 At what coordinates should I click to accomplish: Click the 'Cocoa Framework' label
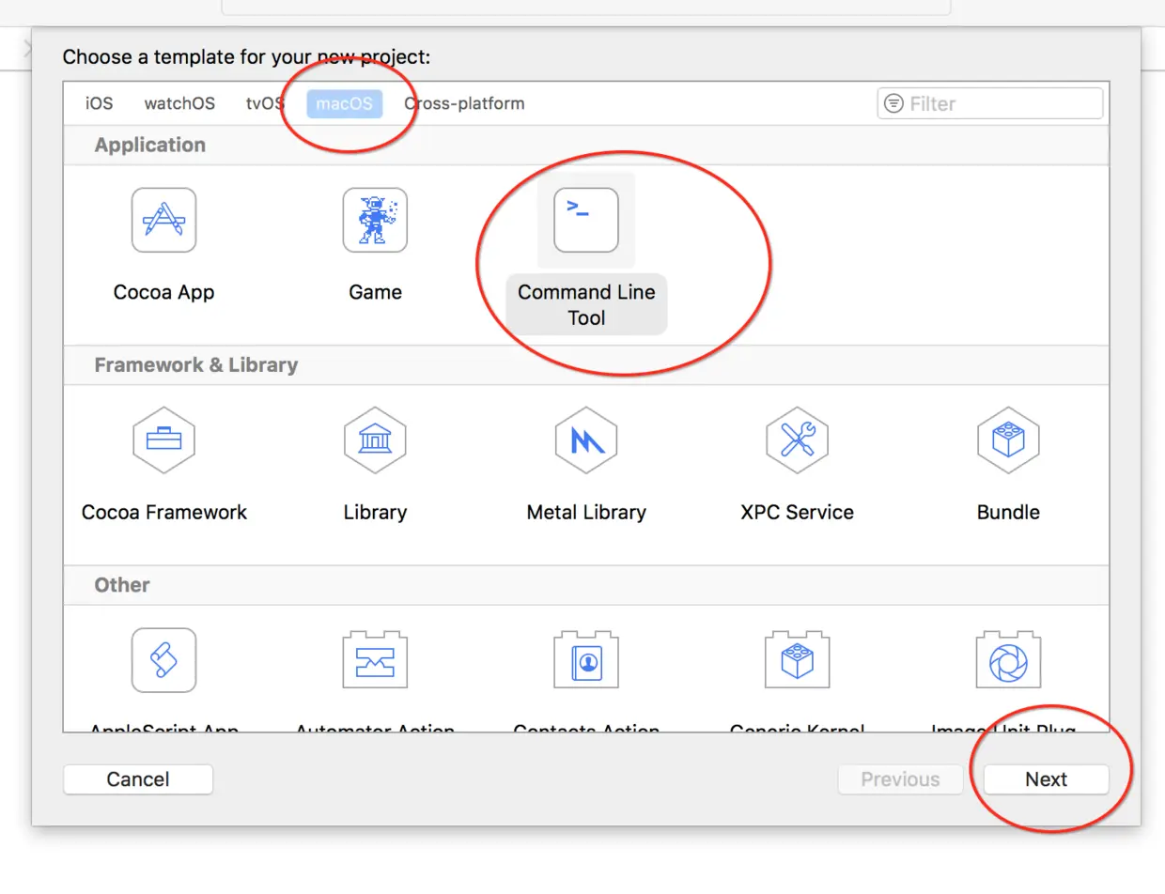[x=163, y=512]
